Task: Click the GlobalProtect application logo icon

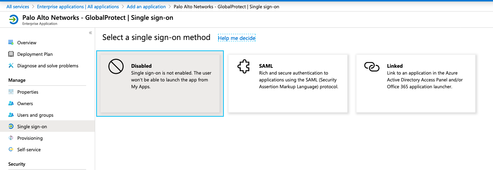Action: click(x=13, y=19)
